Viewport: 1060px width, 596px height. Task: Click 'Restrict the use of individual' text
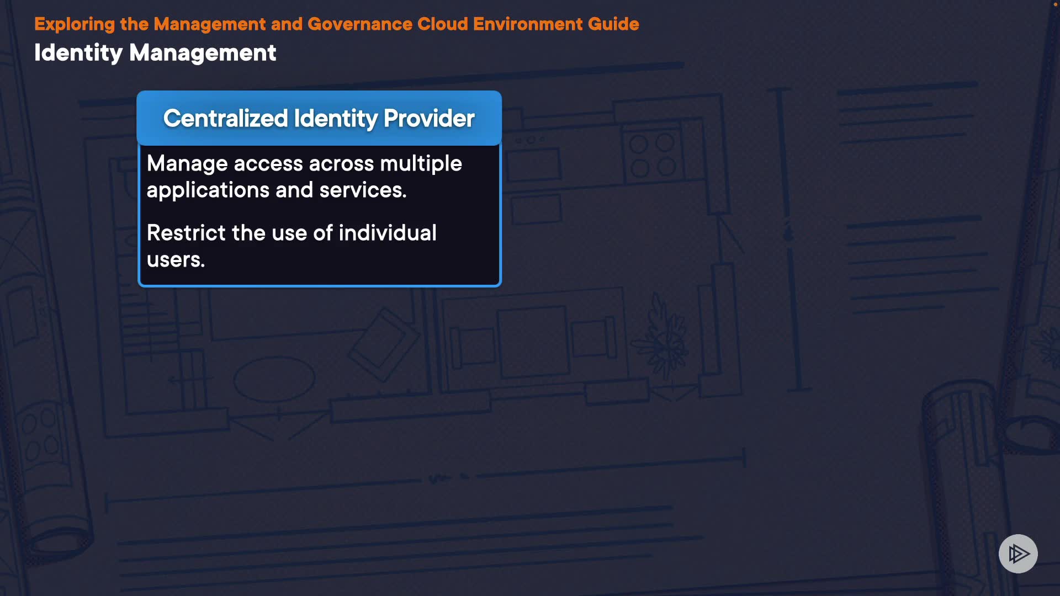click(291, 233)
